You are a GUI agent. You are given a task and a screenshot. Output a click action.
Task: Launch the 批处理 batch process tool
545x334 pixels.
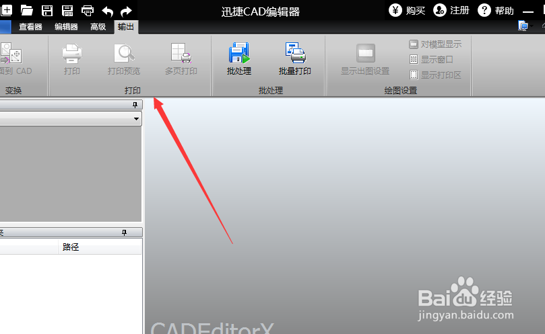click(x=239, y=59)
